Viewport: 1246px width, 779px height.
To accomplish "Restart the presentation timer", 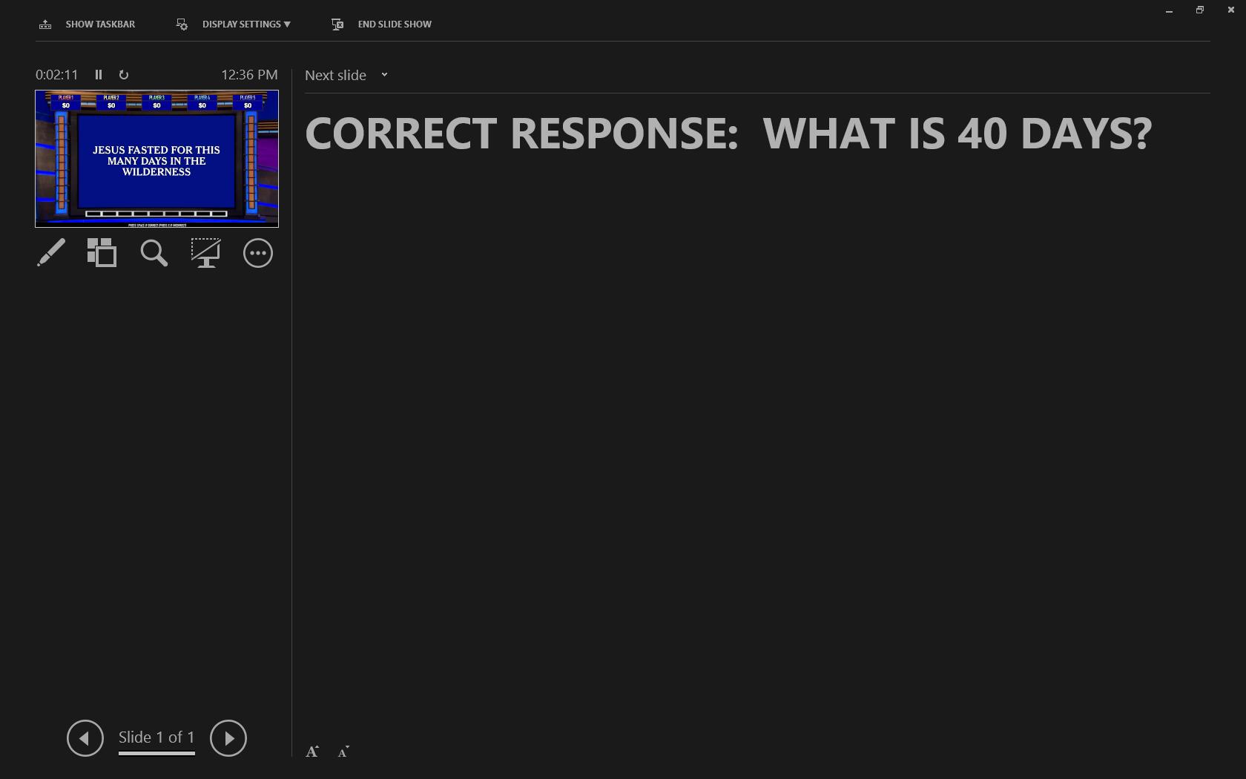I will pyautogui.click(x=124, y=75).
